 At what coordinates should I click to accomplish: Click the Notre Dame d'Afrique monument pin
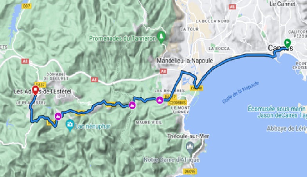190,148
